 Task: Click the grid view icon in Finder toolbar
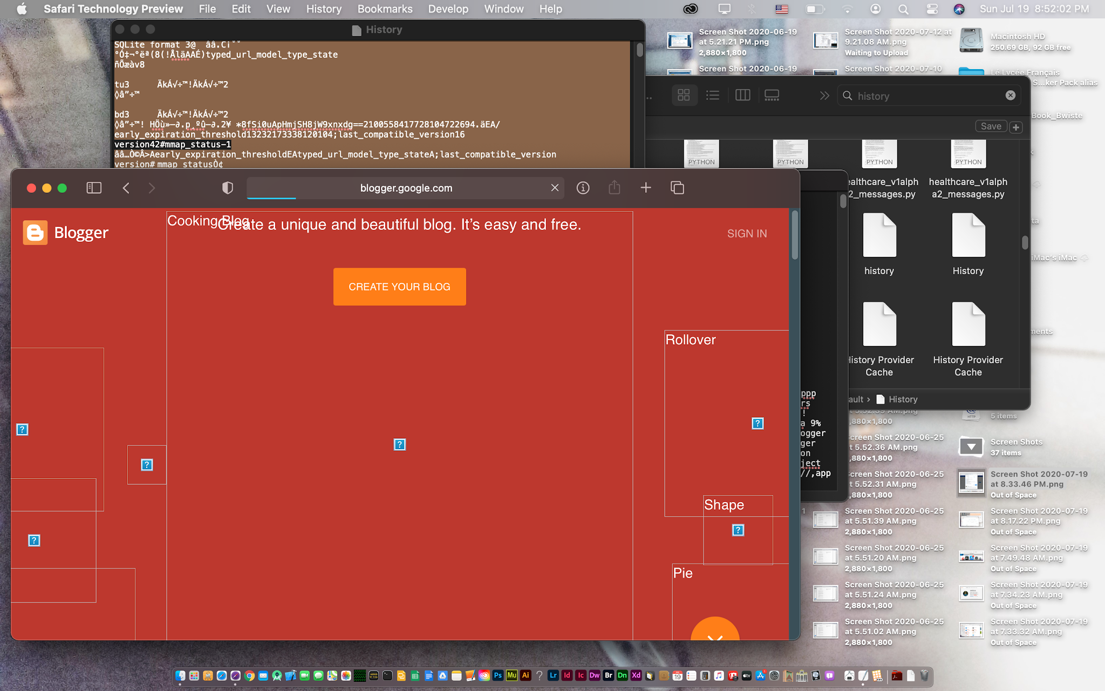coord(684,94)
